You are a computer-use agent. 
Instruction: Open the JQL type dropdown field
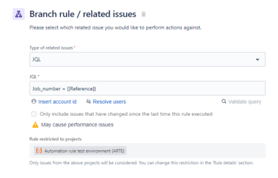(147, 59)
